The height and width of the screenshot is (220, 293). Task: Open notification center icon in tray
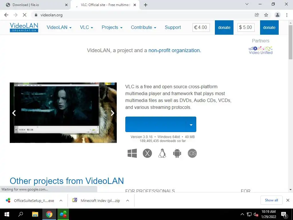click(284, 214)
